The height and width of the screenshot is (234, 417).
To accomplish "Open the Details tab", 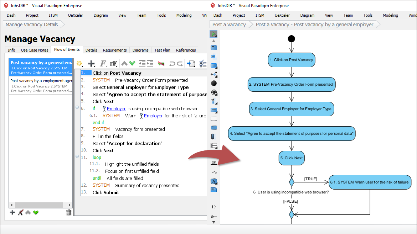I will pyautogui.click(x=91, y=50).
